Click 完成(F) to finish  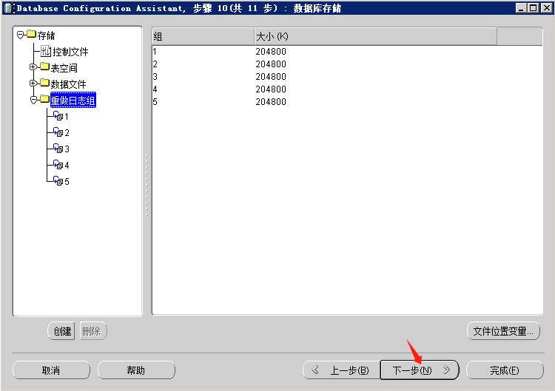tap(505, 370)
